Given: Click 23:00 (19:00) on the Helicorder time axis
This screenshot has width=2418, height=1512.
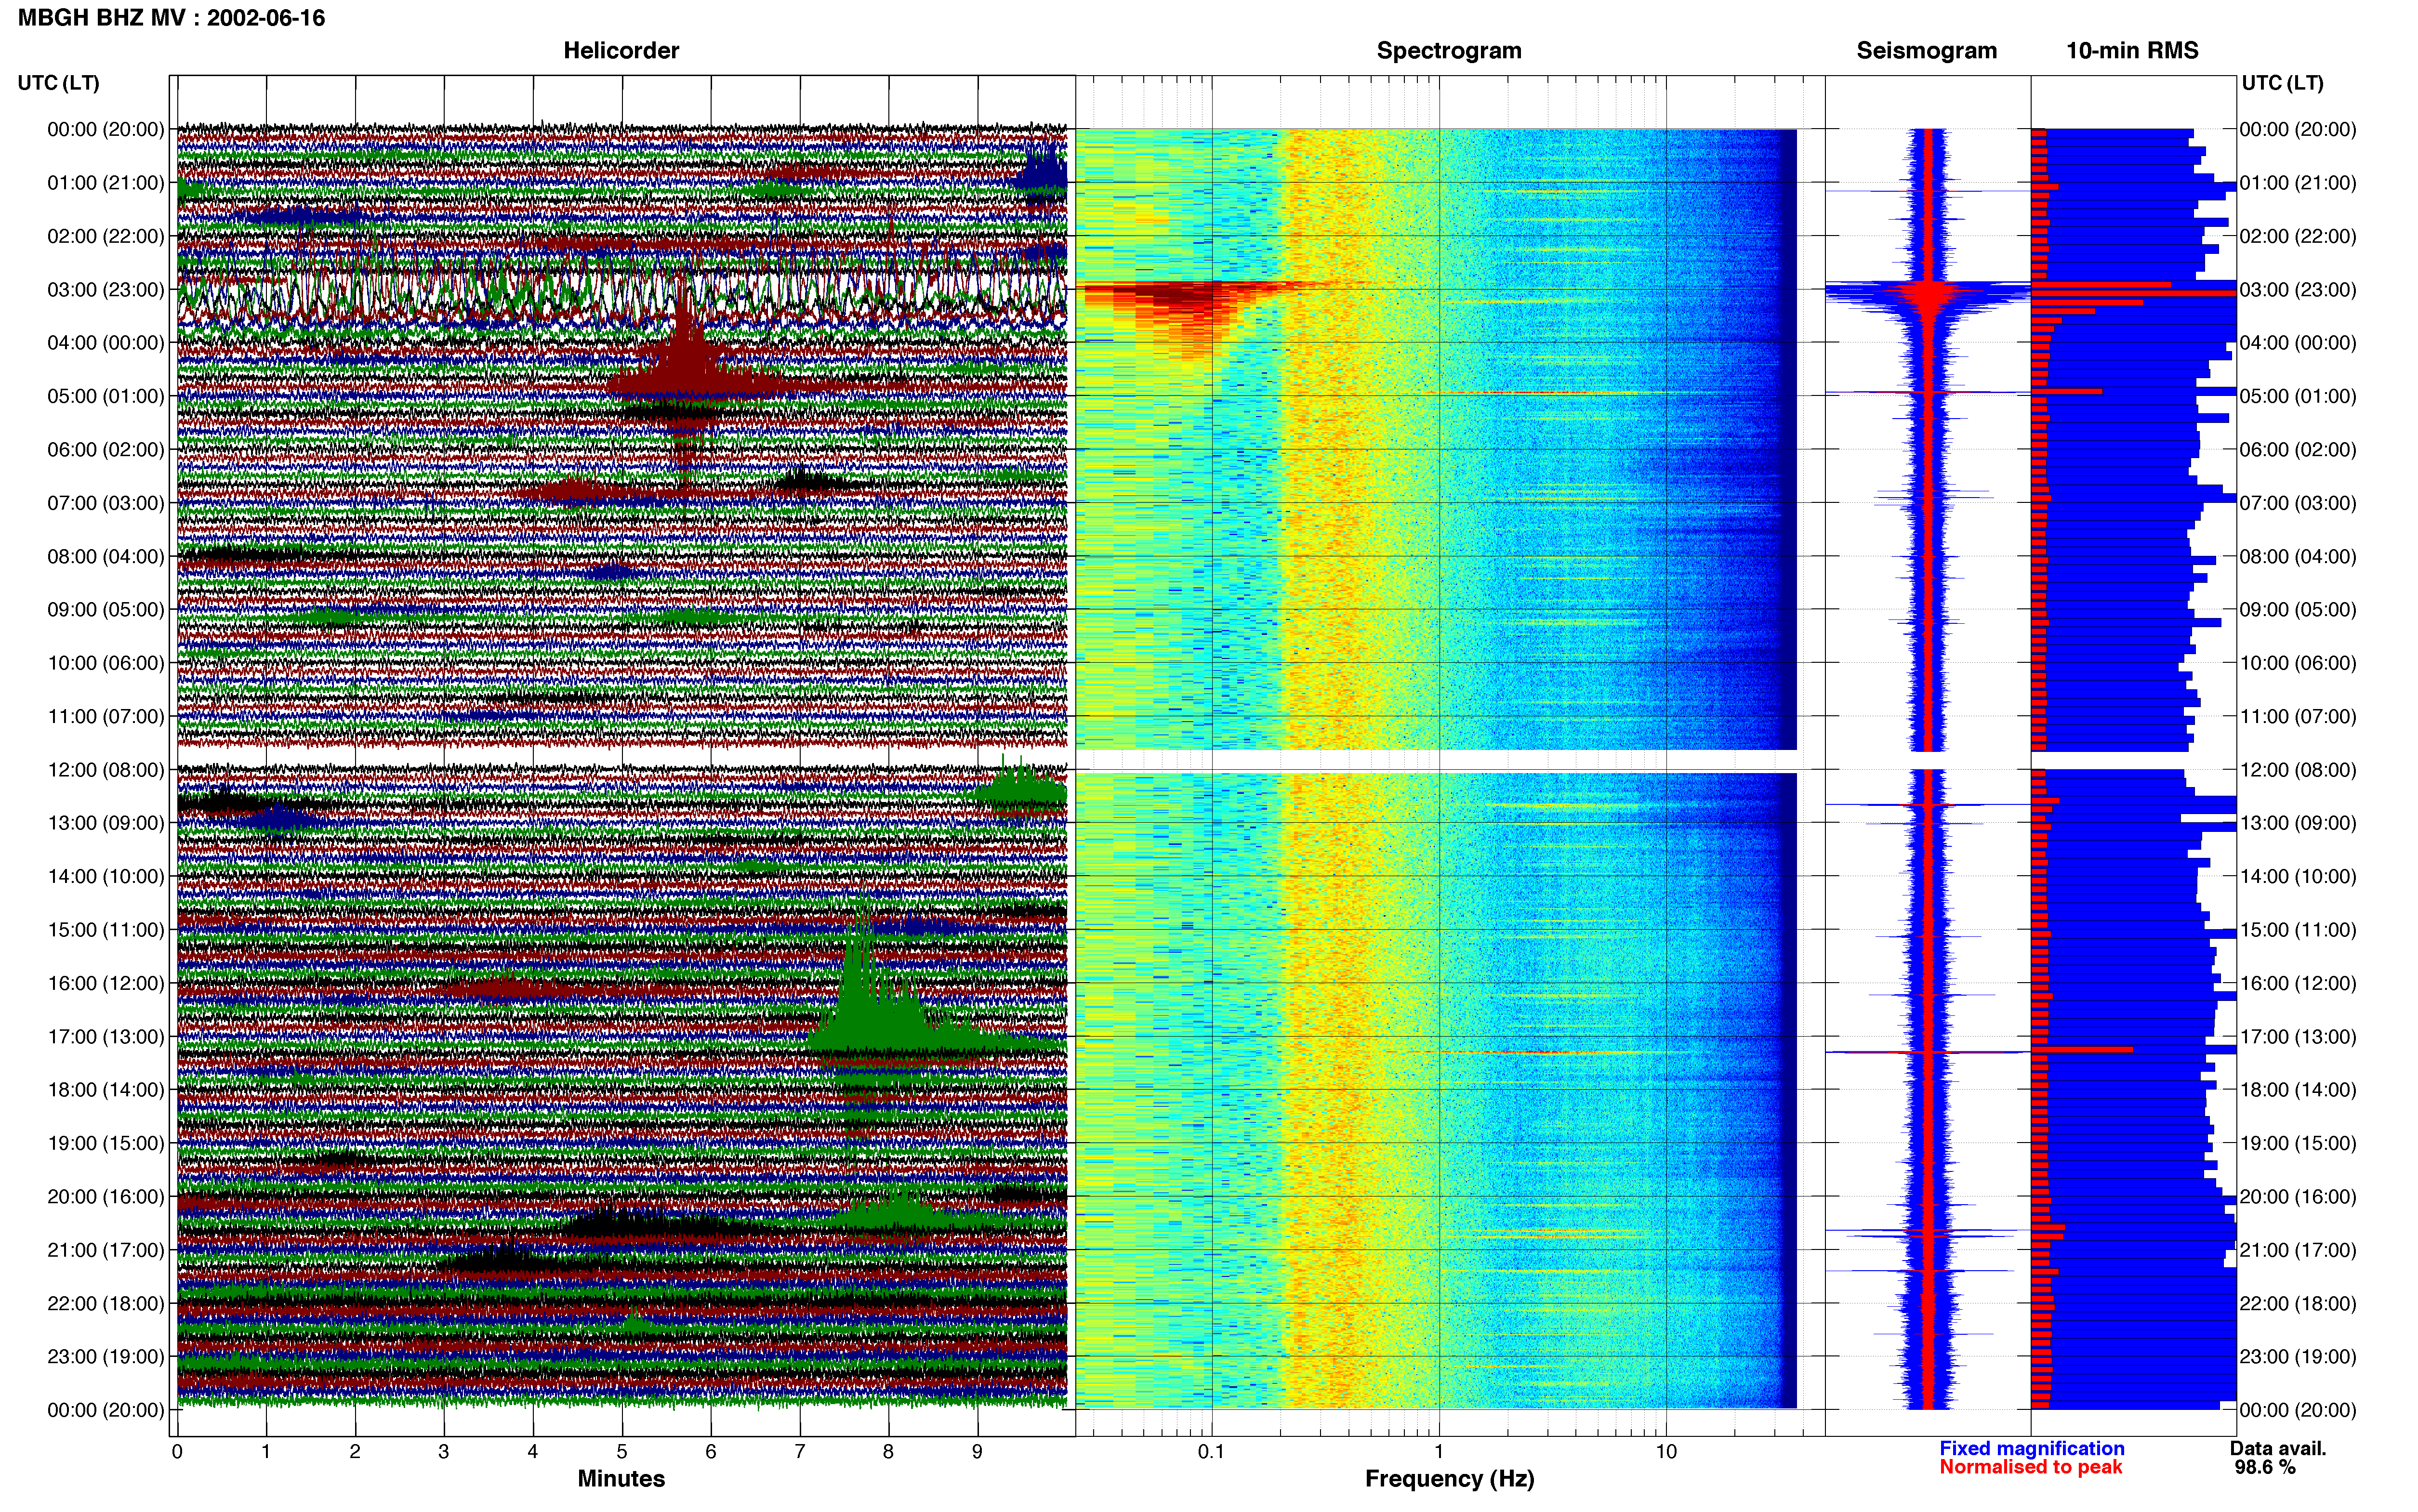Looking at the screenshot, I should coord(106,1357).
